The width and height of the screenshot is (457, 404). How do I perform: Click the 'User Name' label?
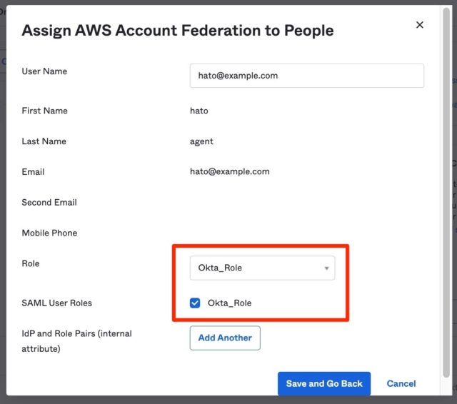(x=44, y=71)
